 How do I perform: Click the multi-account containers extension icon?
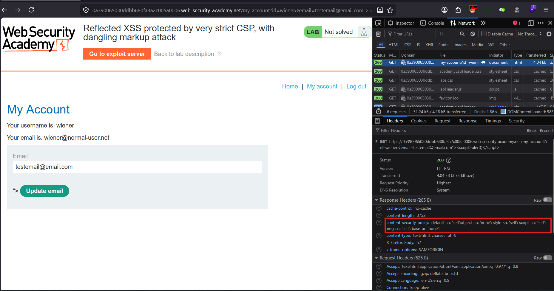517,10
